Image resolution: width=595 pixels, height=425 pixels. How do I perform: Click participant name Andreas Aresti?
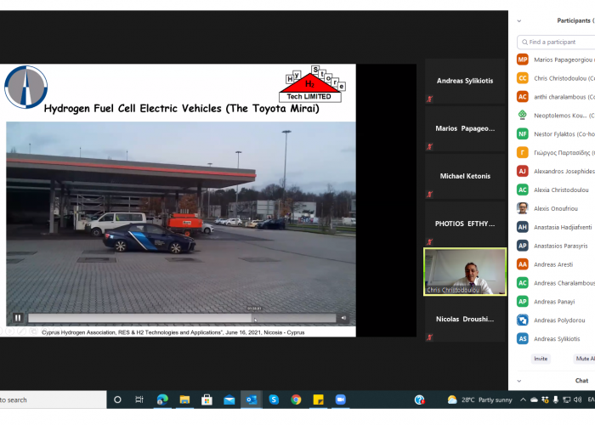pos(553,264)
